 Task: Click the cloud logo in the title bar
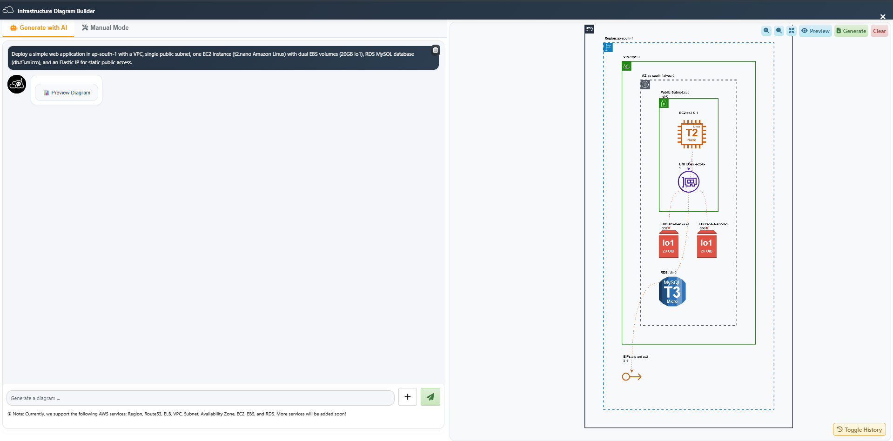click(x=8, y=10)
